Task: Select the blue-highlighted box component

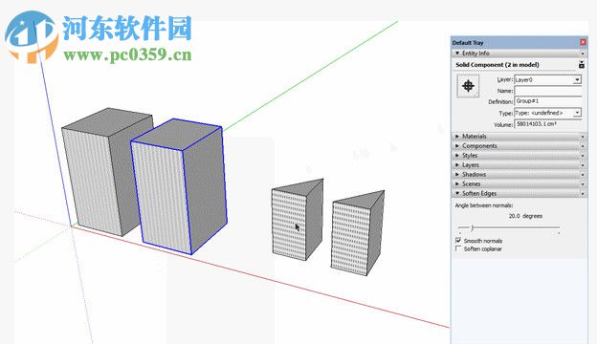Action: click(179, 186)
